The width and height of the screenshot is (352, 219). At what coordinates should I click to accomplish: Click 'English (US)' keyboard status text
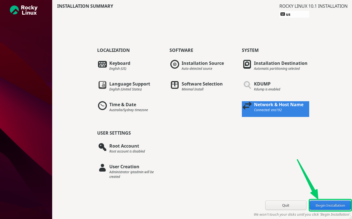coord(118,69)
